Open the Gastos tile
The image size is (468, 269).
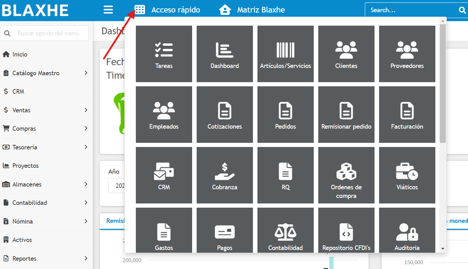pyautogui.click(x=164, y=230)
